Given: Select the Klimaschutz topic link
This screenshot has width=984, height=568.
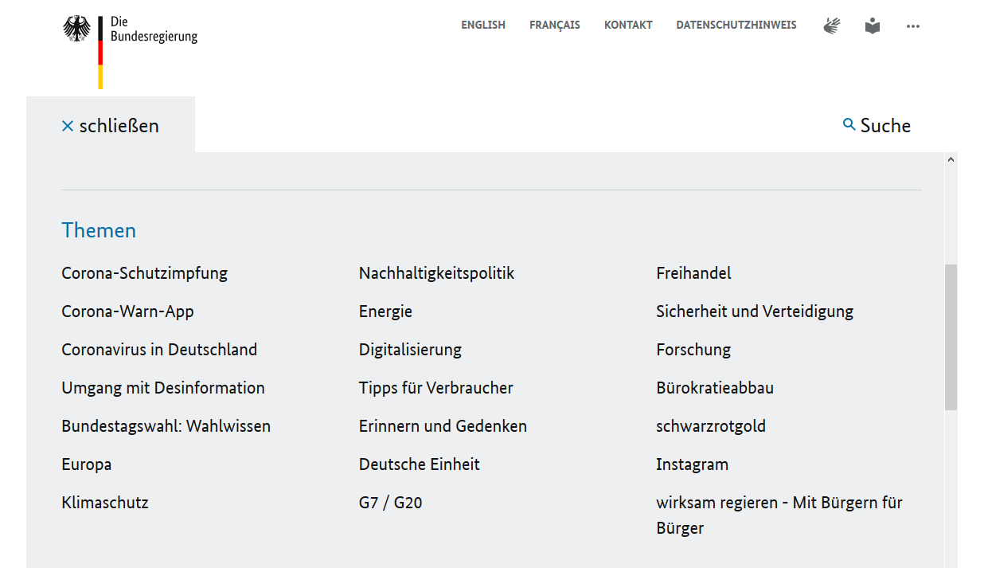Looking at the screenshot, I should click(x=105, y=503).
